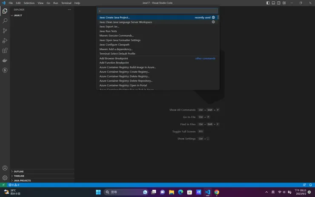315x197 pixels.
Task: Open the Terminal menu
Action: 66,3
